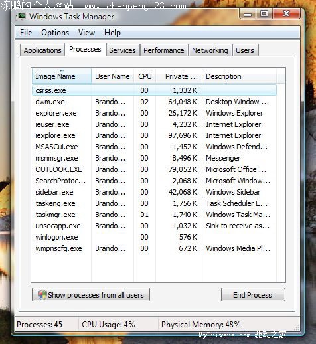Click the Task Scheduler E... description
316x344 pixels.
(237, 203)
